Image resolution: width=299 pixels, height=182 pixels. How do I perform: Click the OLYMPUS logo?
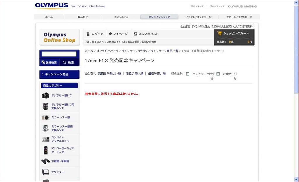point(51,6)
